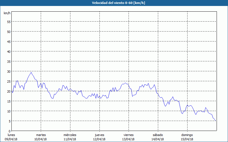Viewport: 228px width, 142px height.
Task: Click the 'domingo' day label
Action: 187,135
